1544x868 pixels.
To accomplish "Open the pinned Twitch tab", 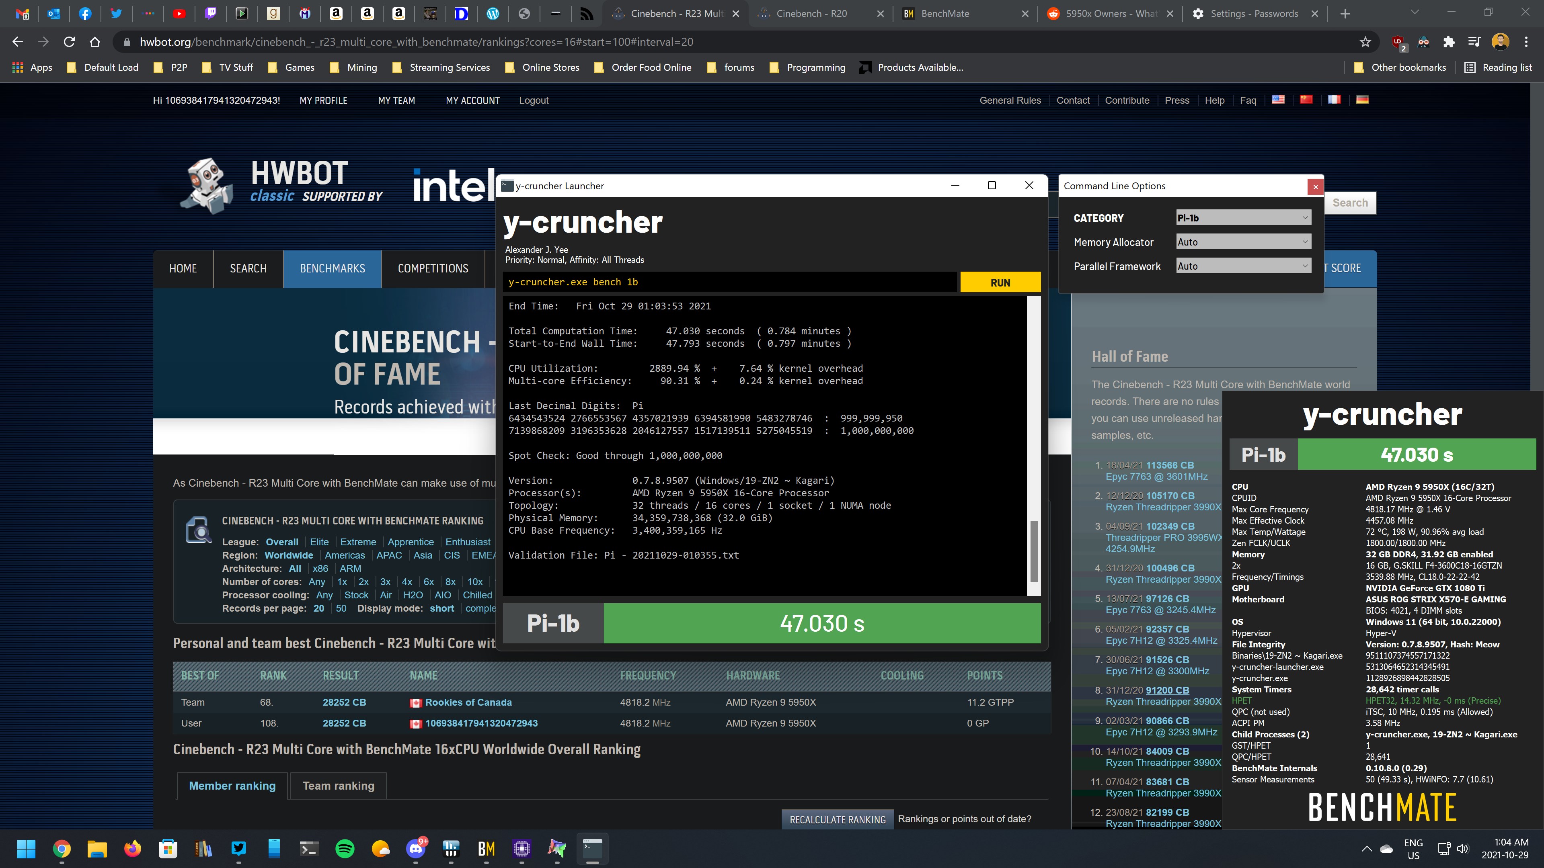I will point(210,13).
